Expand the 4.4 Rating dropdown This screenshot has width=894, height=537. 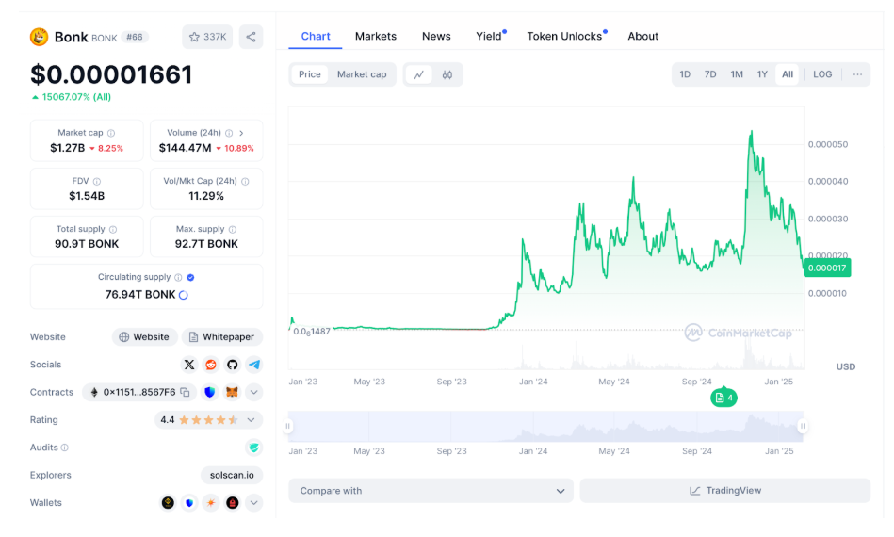[x=252, y=420]
